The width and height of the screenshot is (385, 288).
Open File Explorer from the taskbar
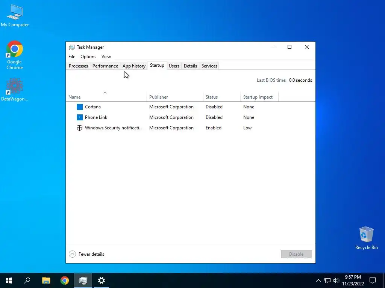coord(46,280)
